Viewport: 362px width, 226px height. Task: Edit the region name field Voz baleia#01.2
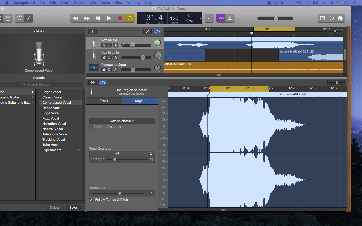(122, 121)
